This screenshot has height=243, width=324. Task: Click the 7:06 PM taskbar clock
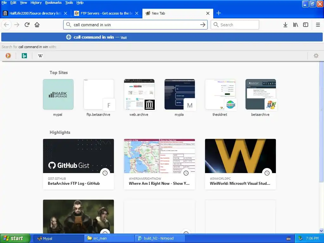(312, 239)
